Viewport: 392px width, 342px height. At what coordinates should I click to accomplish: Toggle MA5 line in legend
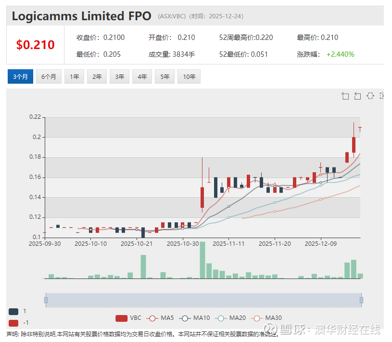click(160, 318)
